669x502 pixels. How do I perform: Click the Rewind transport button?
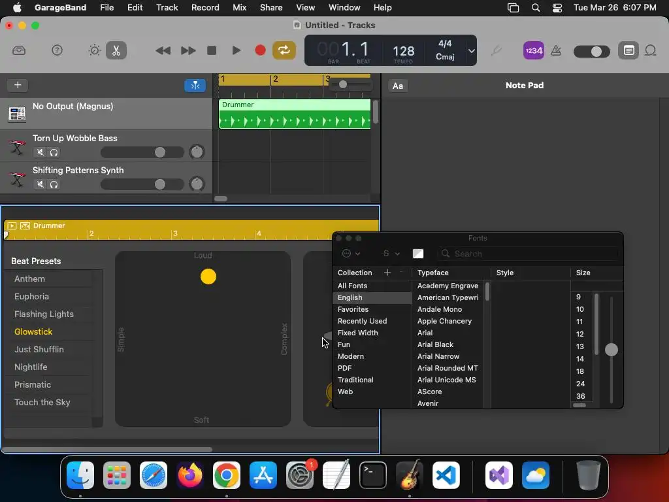[x=163, y=51]
